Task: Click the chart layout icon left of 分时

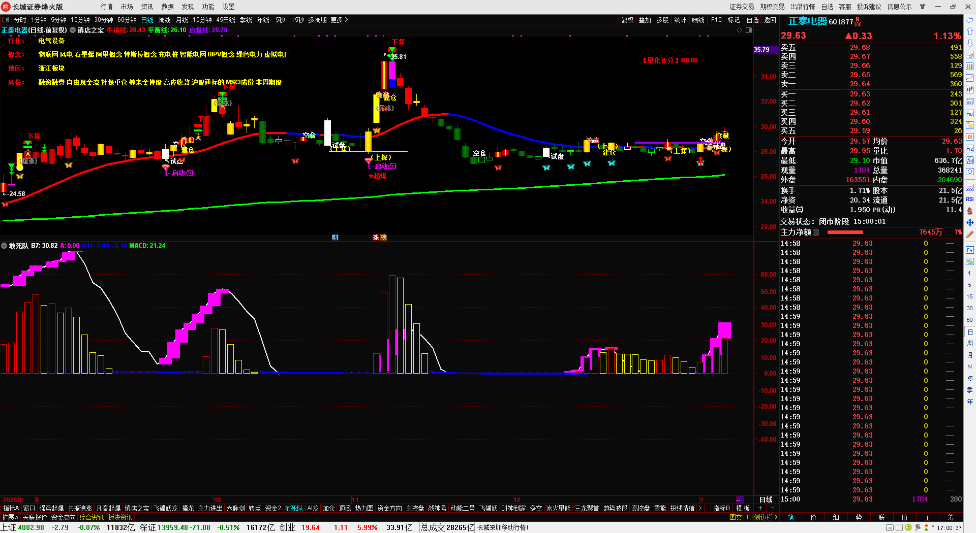Action: [6, 20]
